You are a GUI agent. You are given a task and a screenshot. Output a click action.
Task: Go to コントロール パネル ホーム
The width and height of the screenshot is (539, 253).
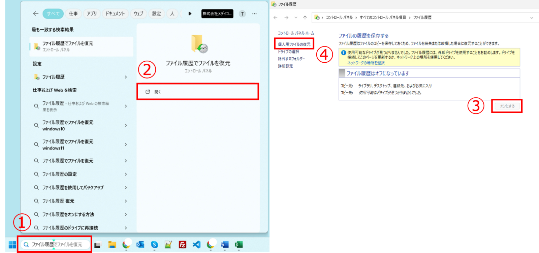click(296, 33)
